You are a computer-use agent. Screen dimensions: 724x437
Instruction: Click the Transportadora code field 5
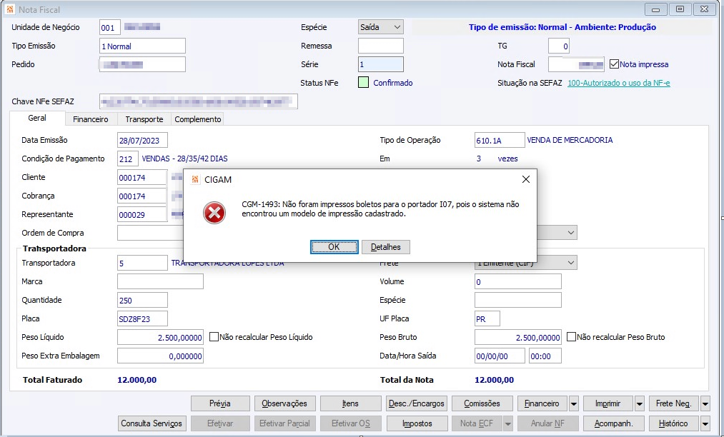[x=142, y=263]
